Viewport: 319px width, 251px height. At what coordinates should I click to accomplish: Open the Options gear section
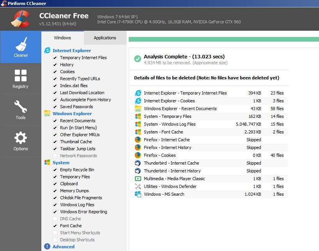(x=20, y=141)
